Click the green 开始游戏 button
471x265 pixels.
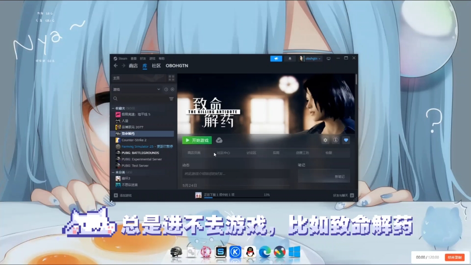coord(197,140)
